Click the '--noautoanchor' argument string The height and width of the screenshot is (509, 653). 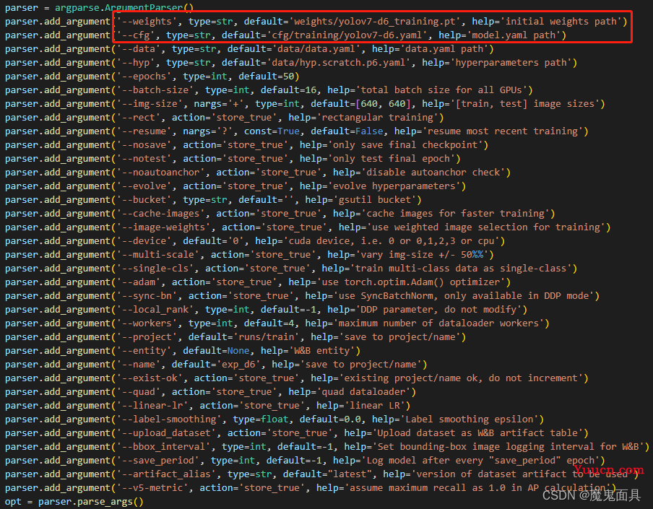[x=161, y=173]
